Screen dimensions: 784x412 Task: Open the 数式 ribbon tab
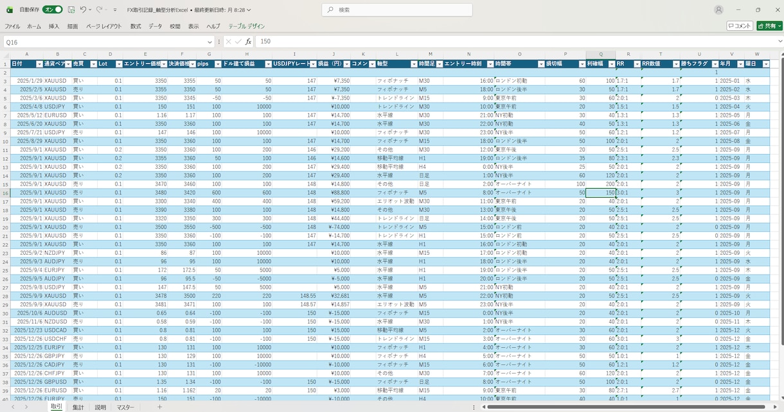136,26
